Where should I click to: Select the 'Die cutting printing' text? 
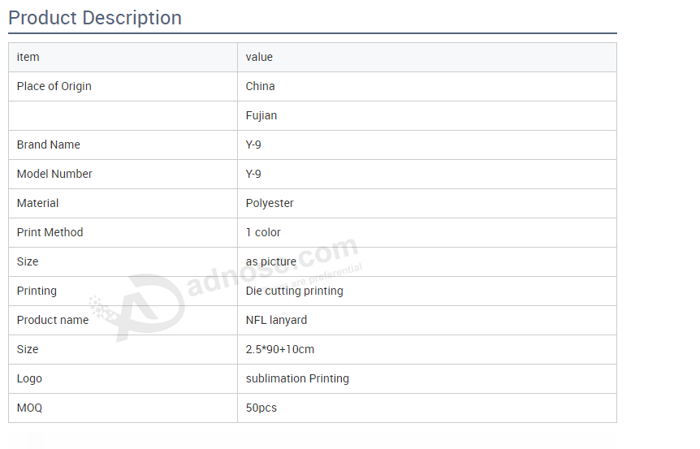click(295, 291)
